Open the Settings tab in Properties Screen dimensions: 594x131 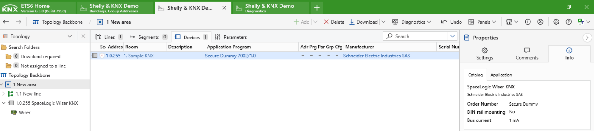484,54
